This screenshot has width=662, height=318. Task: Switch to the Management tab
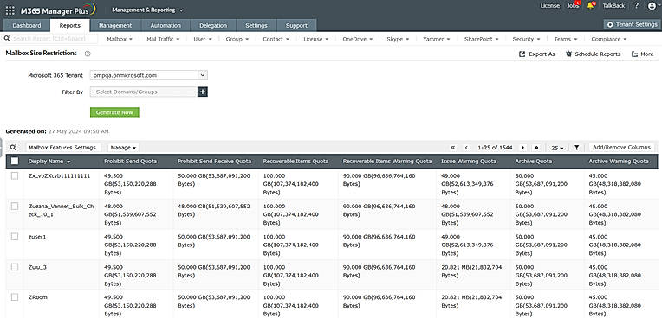coord(115,25)
